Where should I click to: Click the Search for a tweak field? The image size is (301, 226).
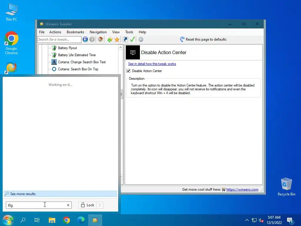[x=59, y=39]
